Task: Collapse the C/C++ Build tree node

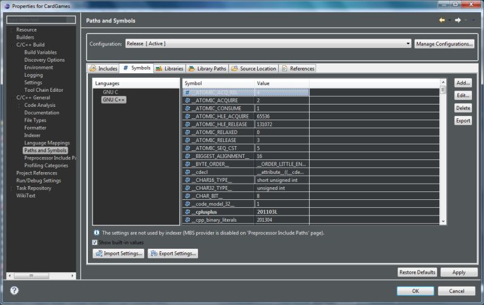Action: coord(11,45)
